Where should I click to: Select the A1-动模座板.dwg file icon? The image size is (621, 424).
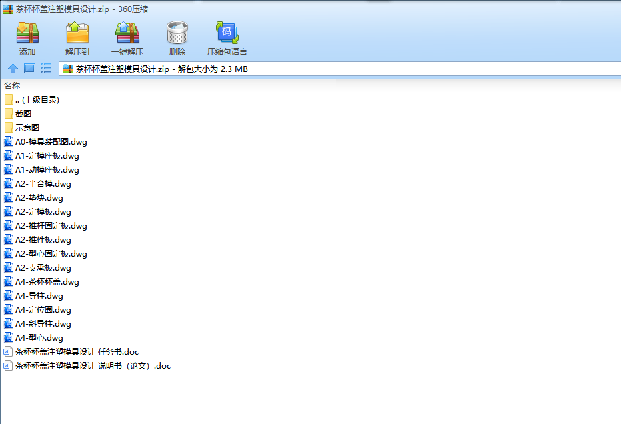coord(9,169)
